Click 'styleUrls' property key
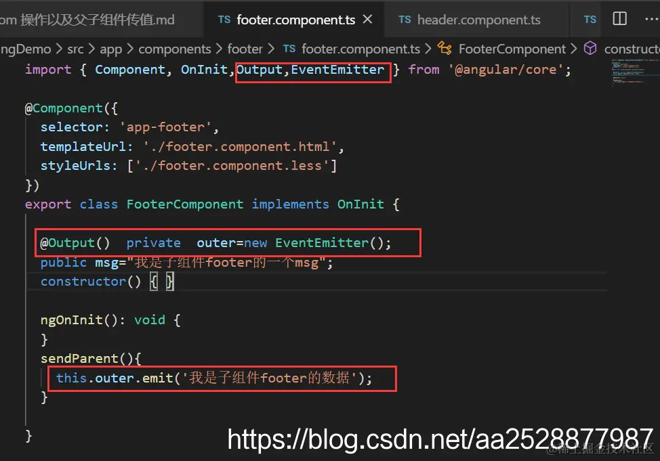The height and width of the screenshot is (461, 660). coord(75,166)
